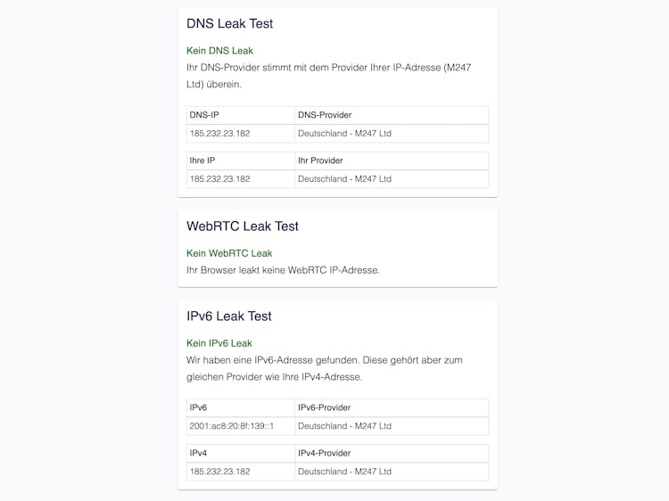Image resolution: width=669 pixels, height=501 pixels.
Task: Click Deutschland - M247 Ltd under IPv4-Provider
Action: click(344, 472)
